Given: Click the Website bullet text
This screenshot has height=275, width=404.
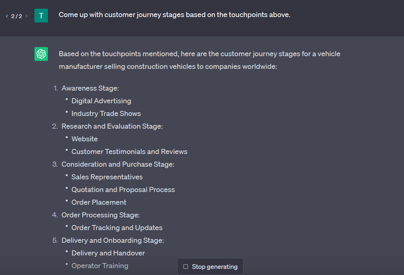Looking at the screenshot, I should pyautogui.click(x=85, y=139).
